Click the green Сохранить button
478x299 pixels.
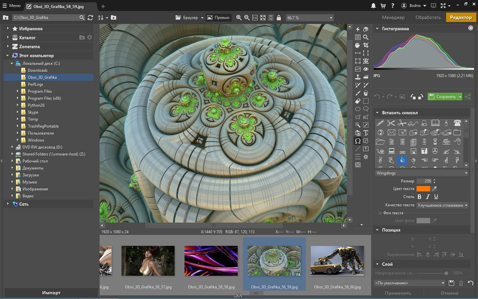[443, 97]
